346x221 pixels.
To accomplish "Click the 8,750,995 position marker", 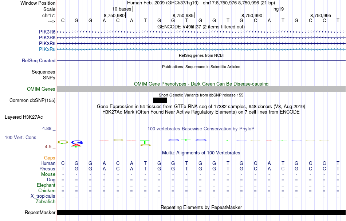I will click(321, 15).
